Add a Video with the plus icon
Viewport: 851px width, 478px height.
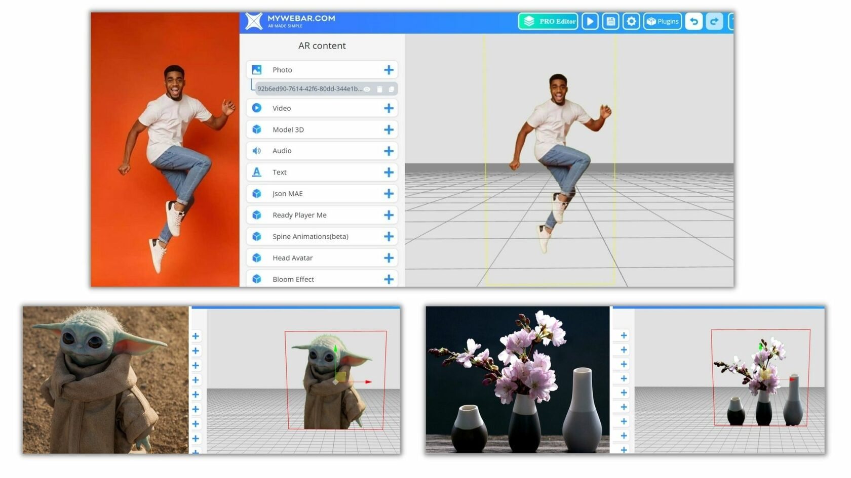coord(389,108)
